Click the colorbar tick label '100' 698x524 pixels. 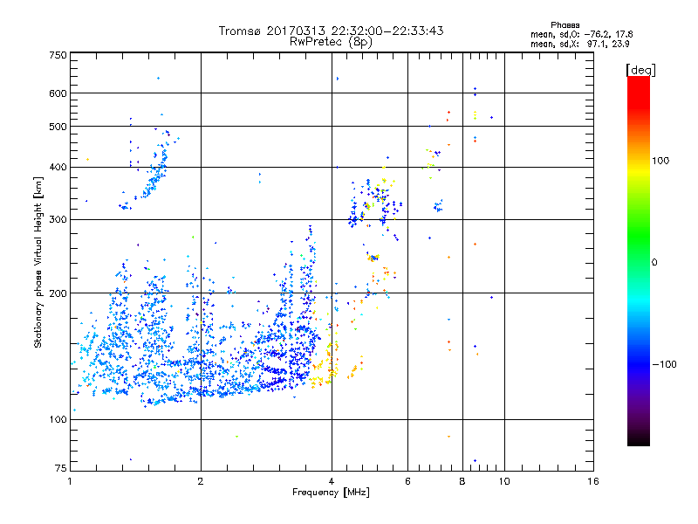point(660,161)
